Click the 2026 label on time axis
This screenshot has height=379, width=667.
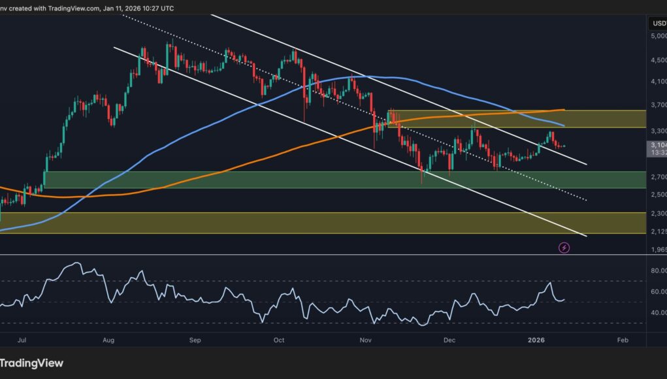click(536, 340)
